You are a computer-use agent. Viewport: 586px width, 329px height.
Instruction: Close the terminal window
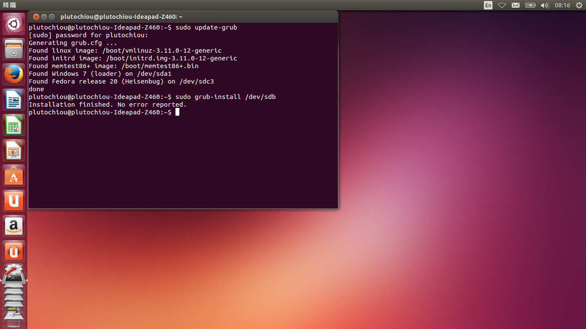point(35,17)
